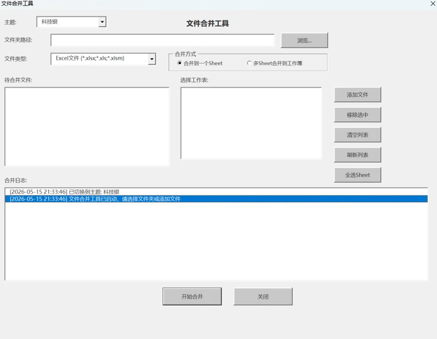Refresh the list via 刷新列表
Screen dimensions: 437x339
pyautogui.click(x=358, y=155)
